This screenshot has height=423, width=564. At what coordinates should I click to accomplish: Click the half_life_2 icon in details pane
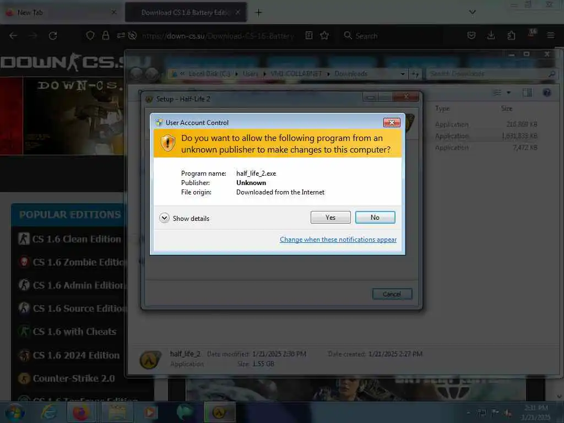[150, 359]
